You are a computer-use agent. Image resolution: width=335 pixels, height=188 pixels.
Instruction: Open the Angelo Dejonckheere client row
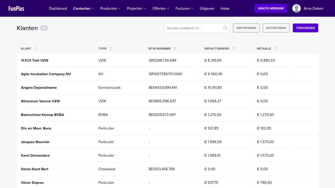39,87
